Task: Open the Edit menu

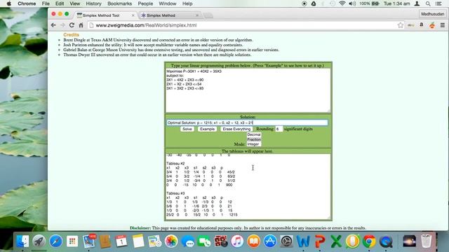Action: pyautogui.click(x=60, y=3)
